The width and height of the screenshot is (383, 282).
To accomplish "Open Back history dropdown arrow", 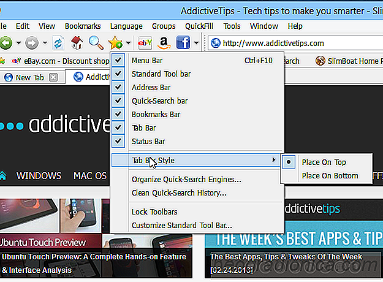I will pyautogui.click(x=18, y=43).
